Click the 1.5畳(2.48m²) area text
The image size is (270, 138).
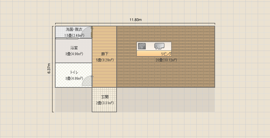coord(74,36)
